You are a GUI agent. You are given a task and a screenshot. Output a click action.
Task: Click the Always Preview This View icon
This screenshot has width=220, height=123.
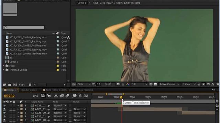pyautogui.click(x=74, y=84)
